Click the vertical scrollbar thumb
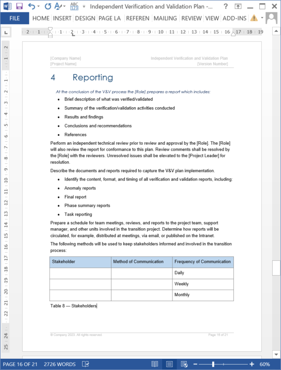 coord(276,268)
